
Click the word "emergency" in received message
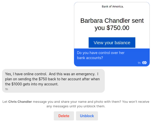click(x=85, y=74)
